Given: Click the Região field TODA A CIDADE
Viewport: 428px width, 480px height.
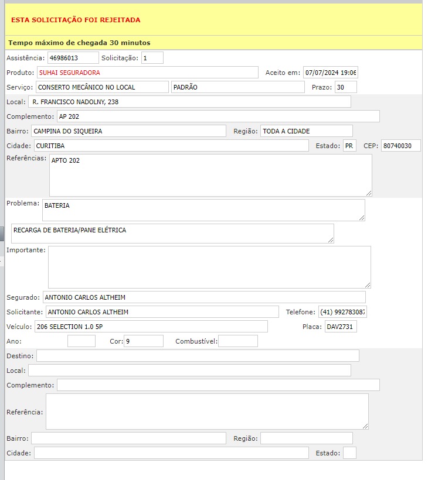Looking at the screenshot, I should [x=306, y=131].
